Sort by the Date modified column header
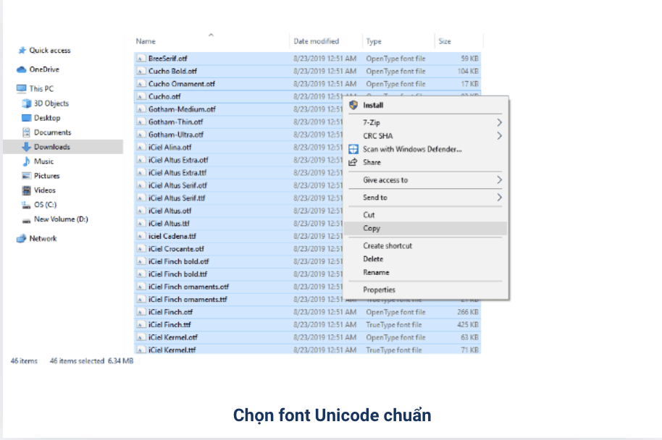662x440 pixels. click(316, 41)
